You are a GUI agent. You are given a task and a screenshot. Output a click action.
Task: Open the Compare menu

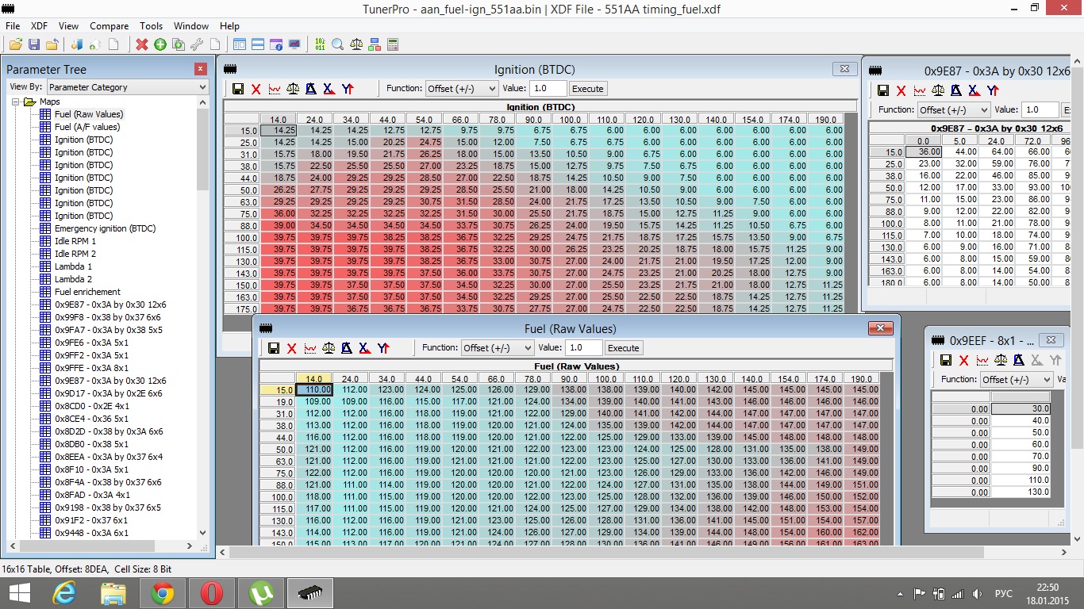click(x=109, y=26)
